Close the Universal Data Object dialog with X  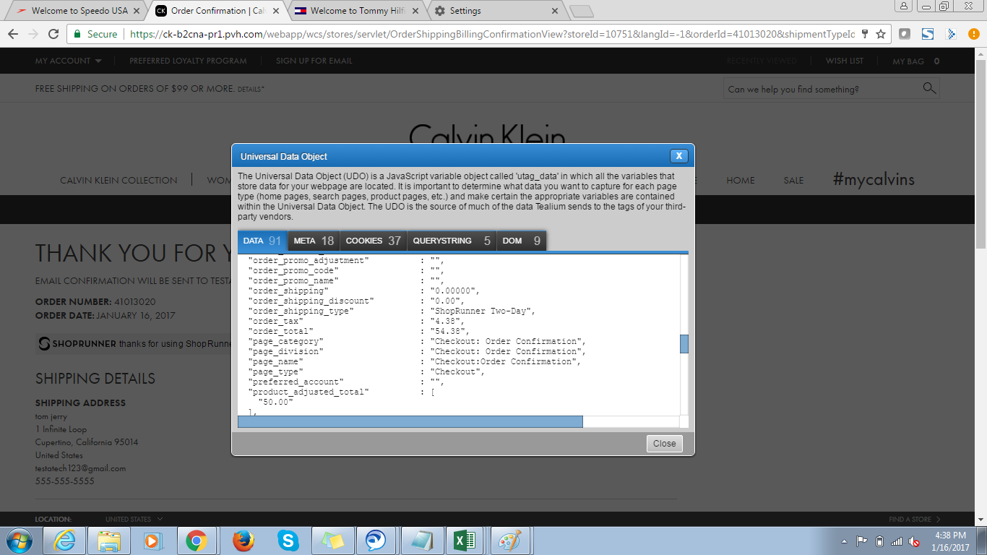tap(678, 156)
